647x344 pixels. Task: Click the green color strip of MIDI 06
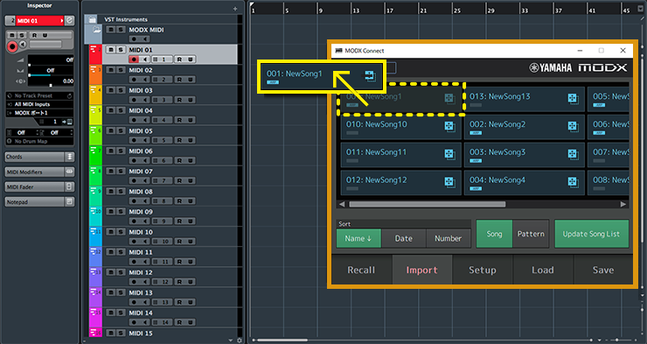pyautogui.click(x=95, y=155)
